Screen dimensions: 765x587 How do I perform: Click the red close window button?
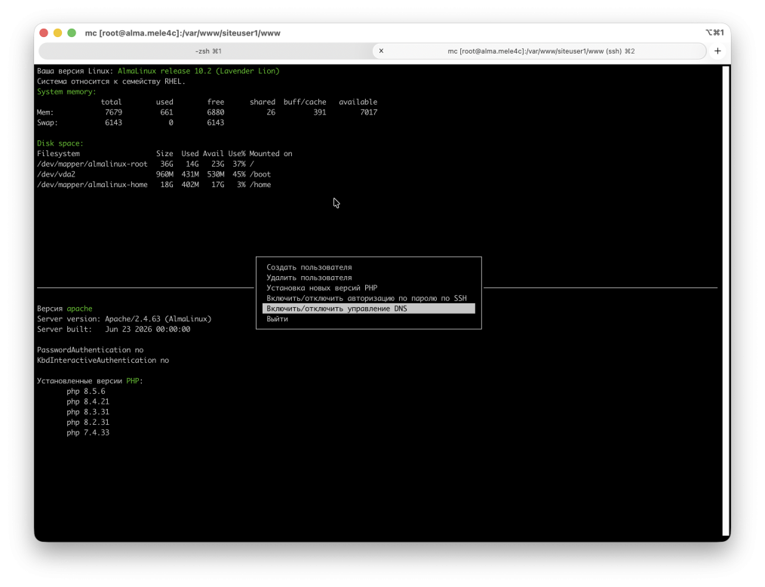tap(44, 32)
